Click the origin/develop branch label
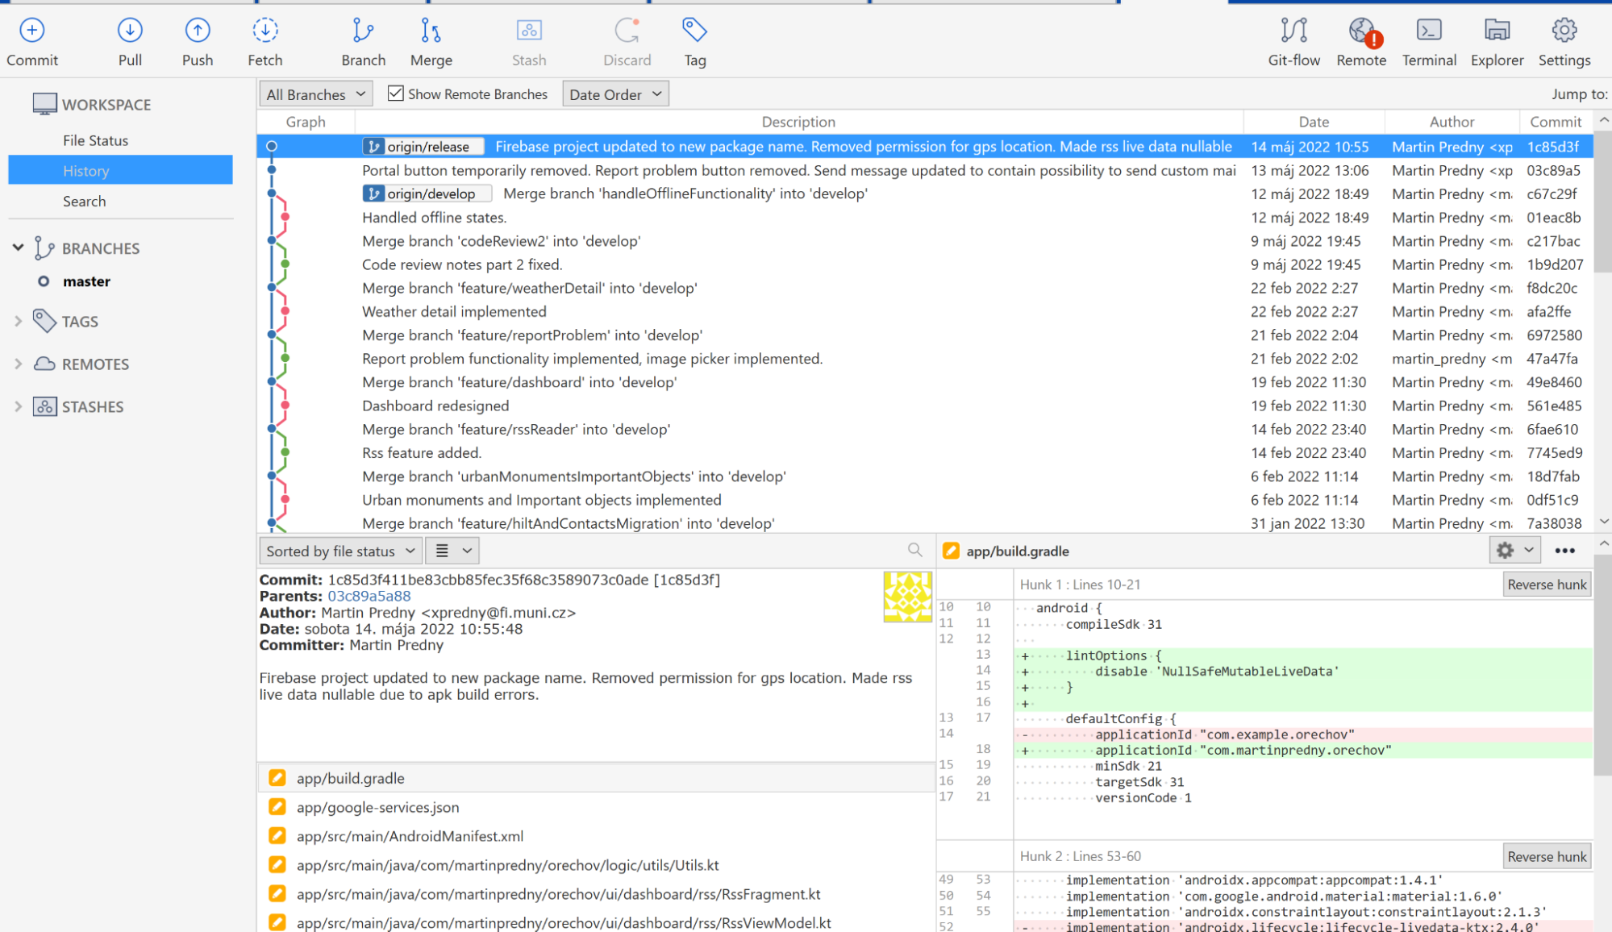 click(427, 193)
